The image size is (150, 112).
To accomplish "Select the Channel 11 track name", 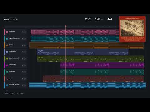I will point(12,65).
